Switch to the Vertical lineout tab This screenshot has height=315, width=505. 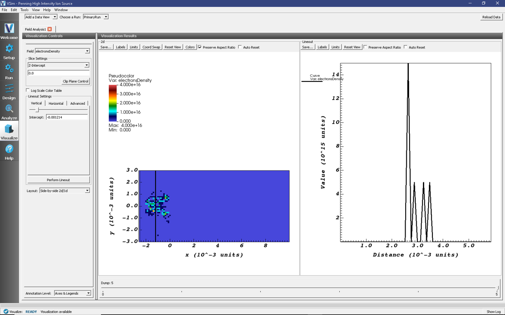coord(36,103)
